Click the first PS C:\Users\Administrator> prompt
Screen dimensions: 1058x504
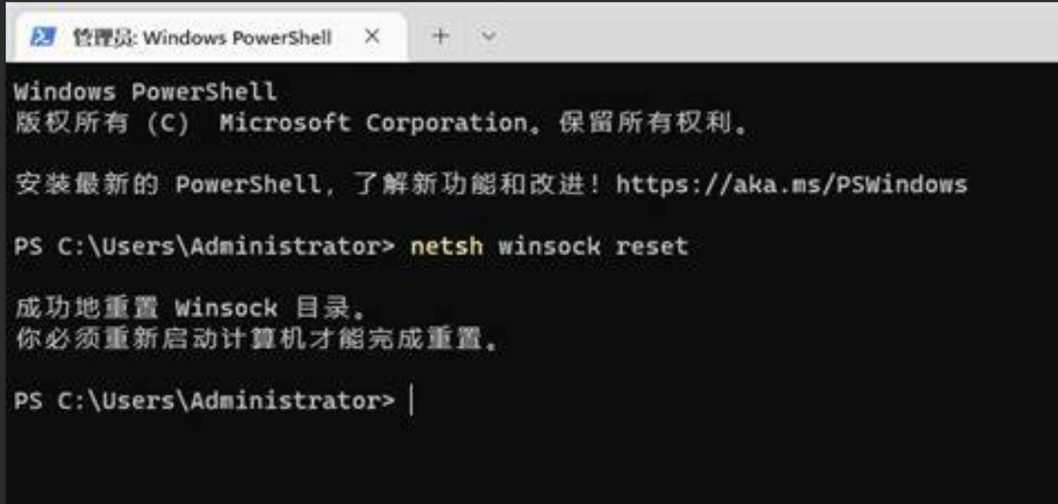(203, 246)
